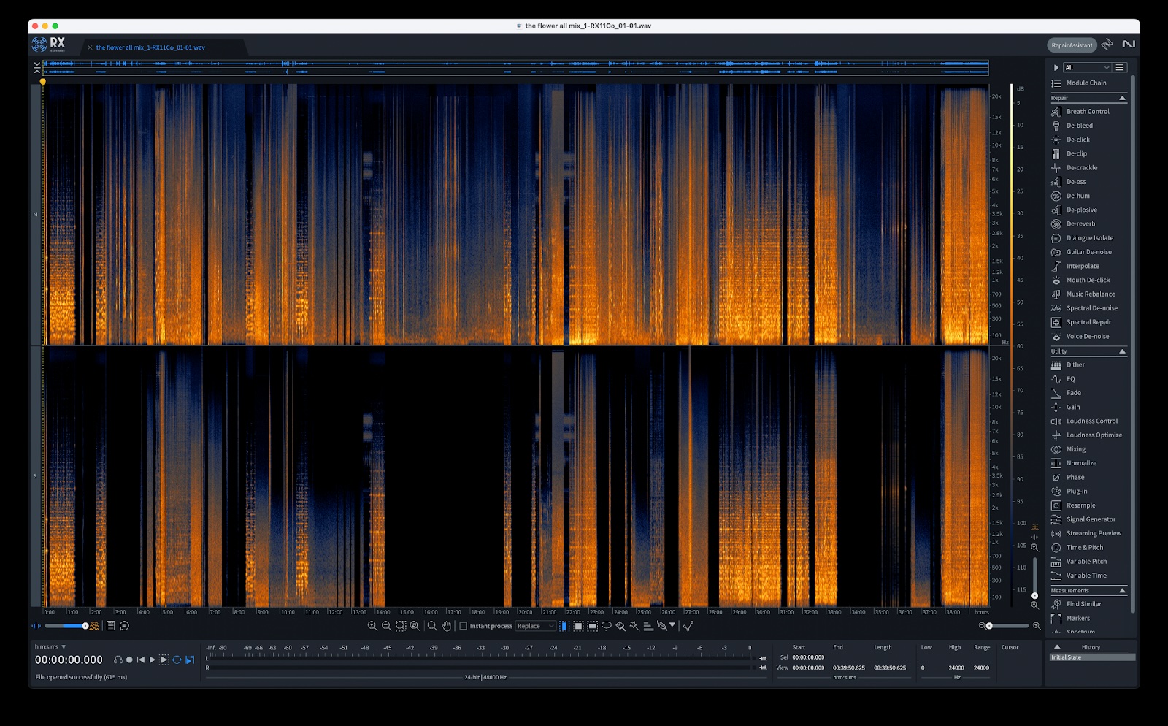Open the h:m:s.ms time format dropdown
The height and width of the screenshot is (726, 1168).
coord(50,647)
